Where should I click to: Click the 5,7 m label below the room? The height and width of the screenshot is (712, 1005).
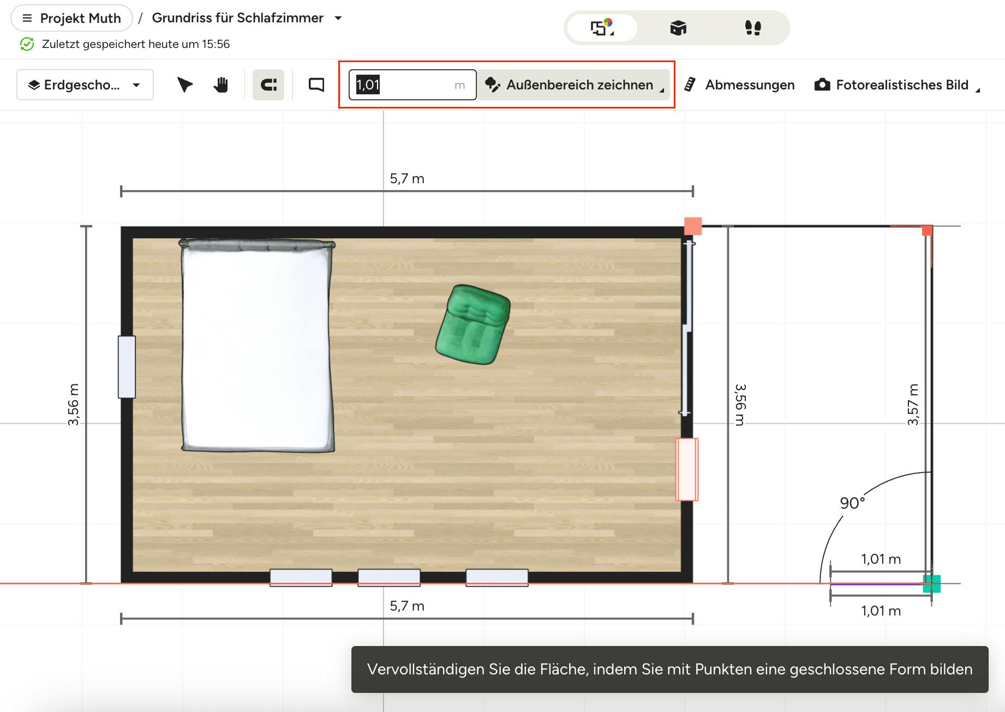click(x=407, y=606)
